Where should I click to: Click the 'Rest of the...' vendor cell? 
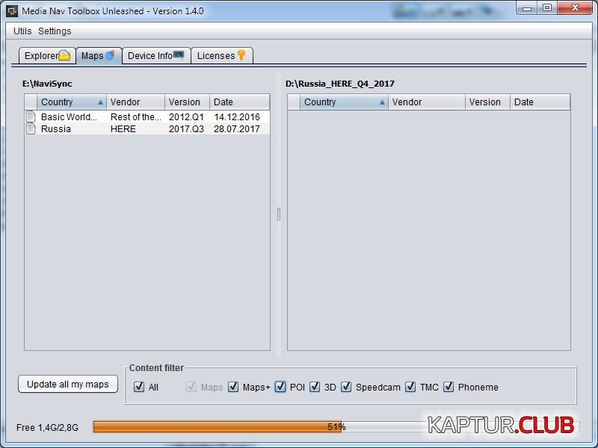tap(136, 116)
